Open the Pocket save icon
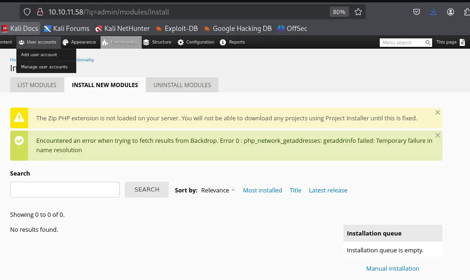470x280 pixels. coord(416,12)
